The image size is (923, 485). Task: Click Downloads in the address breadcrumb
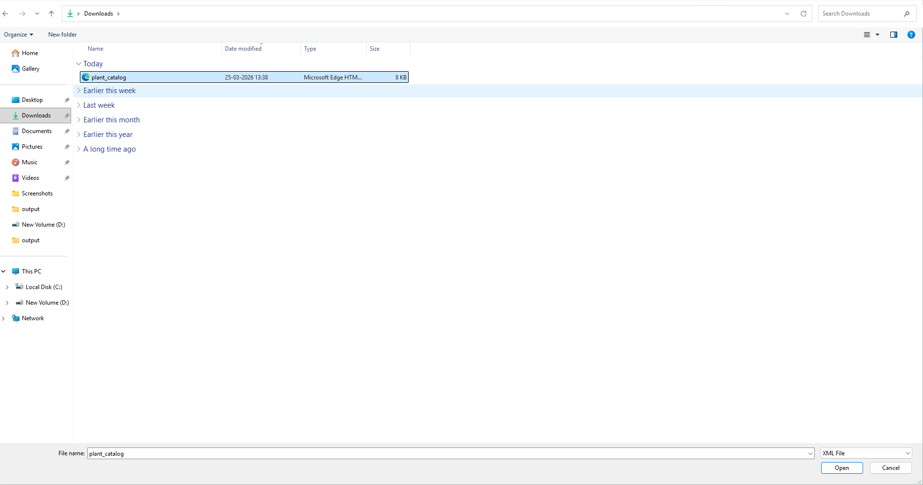[98, 14]
